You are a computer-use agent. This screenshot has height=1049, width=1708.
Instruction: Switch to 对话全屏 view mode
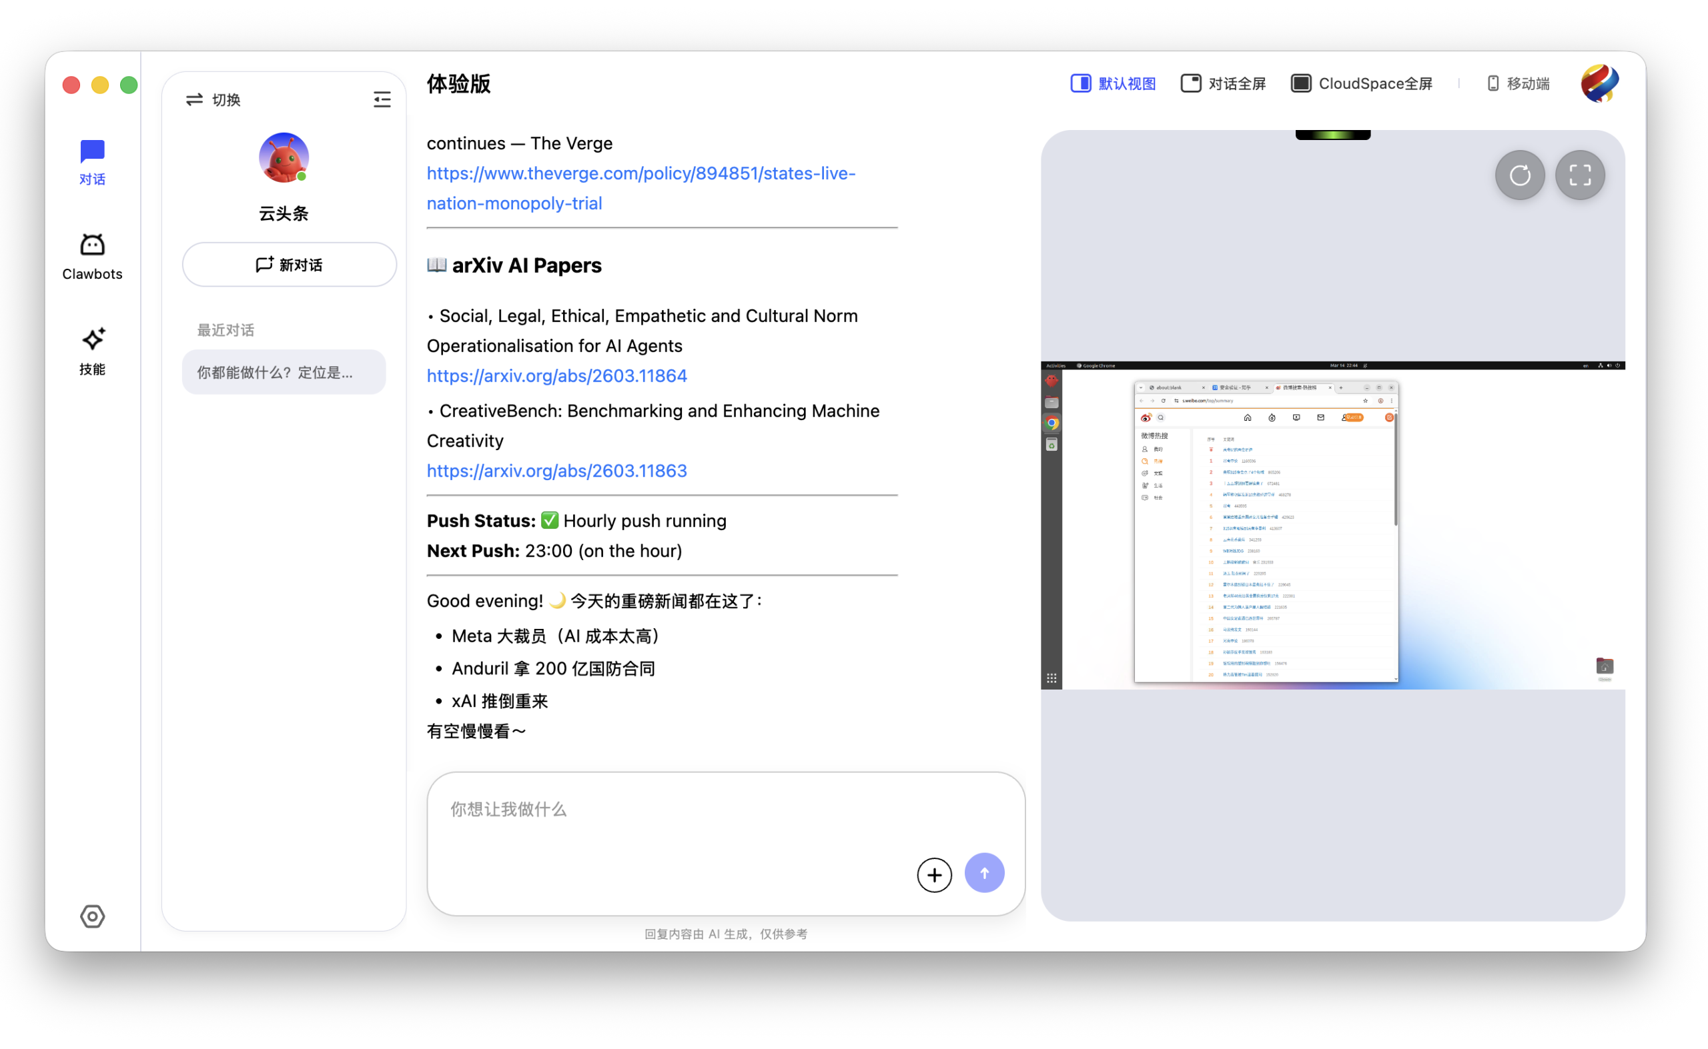point(1223,83)
